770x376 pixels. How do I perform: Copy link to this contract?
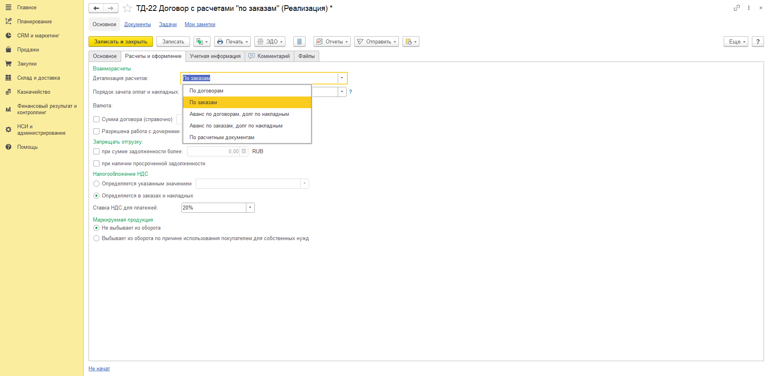737,8
